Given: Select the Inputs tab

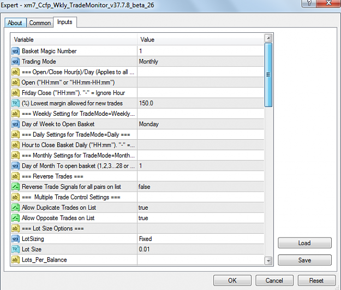Looking at the screenshot, I should [x=65, y=22].
